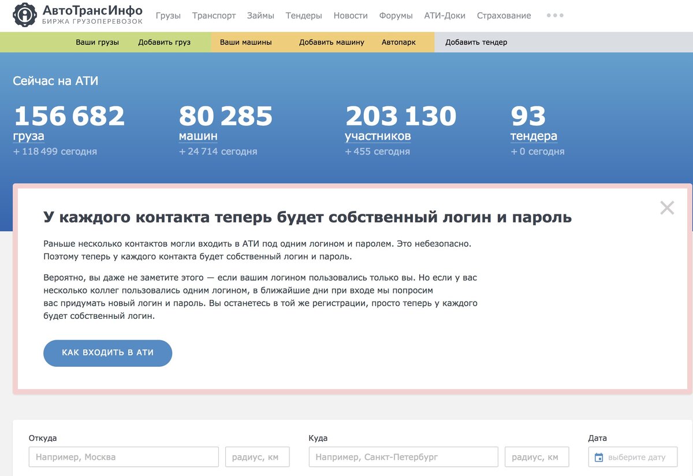Open the Транспорт menu
The height and width of the screenshot is (476, 693).
click(214, 16)
